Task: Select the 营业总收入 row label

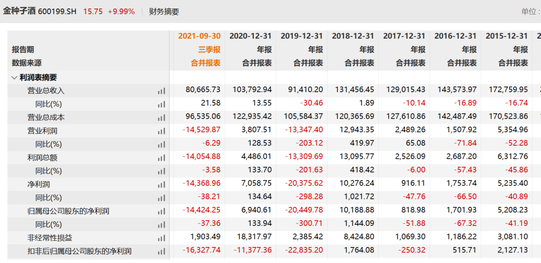Action: pyautogui.click(x=46, y=91)
